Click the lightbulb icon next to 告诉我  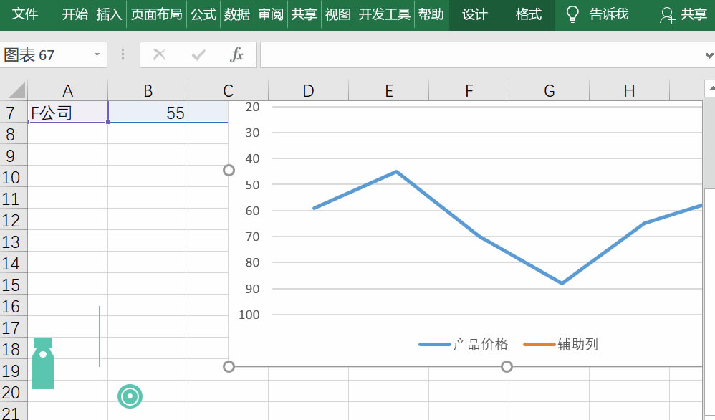[572, 14]
